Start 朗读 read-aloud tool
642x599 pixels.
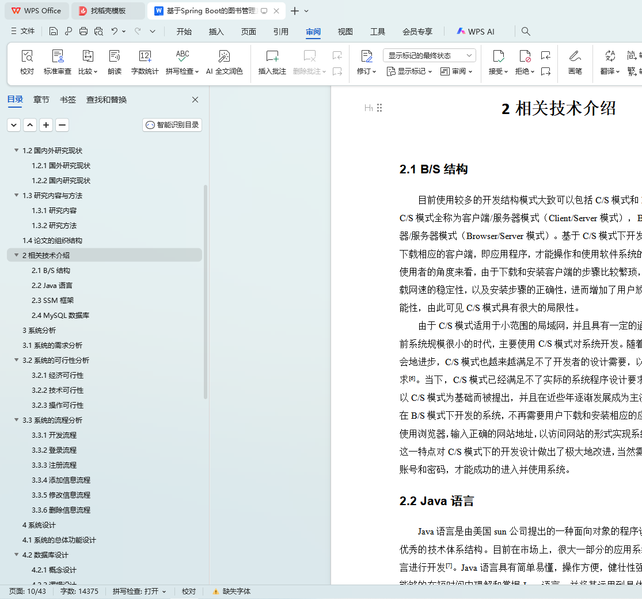coord(115,62)
